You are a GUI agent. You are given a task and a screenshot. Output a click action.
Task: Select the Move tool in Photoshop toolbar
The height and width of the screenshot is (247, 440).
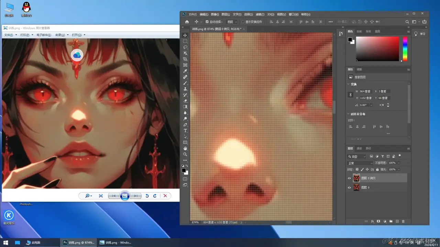(x=185, y=35)
